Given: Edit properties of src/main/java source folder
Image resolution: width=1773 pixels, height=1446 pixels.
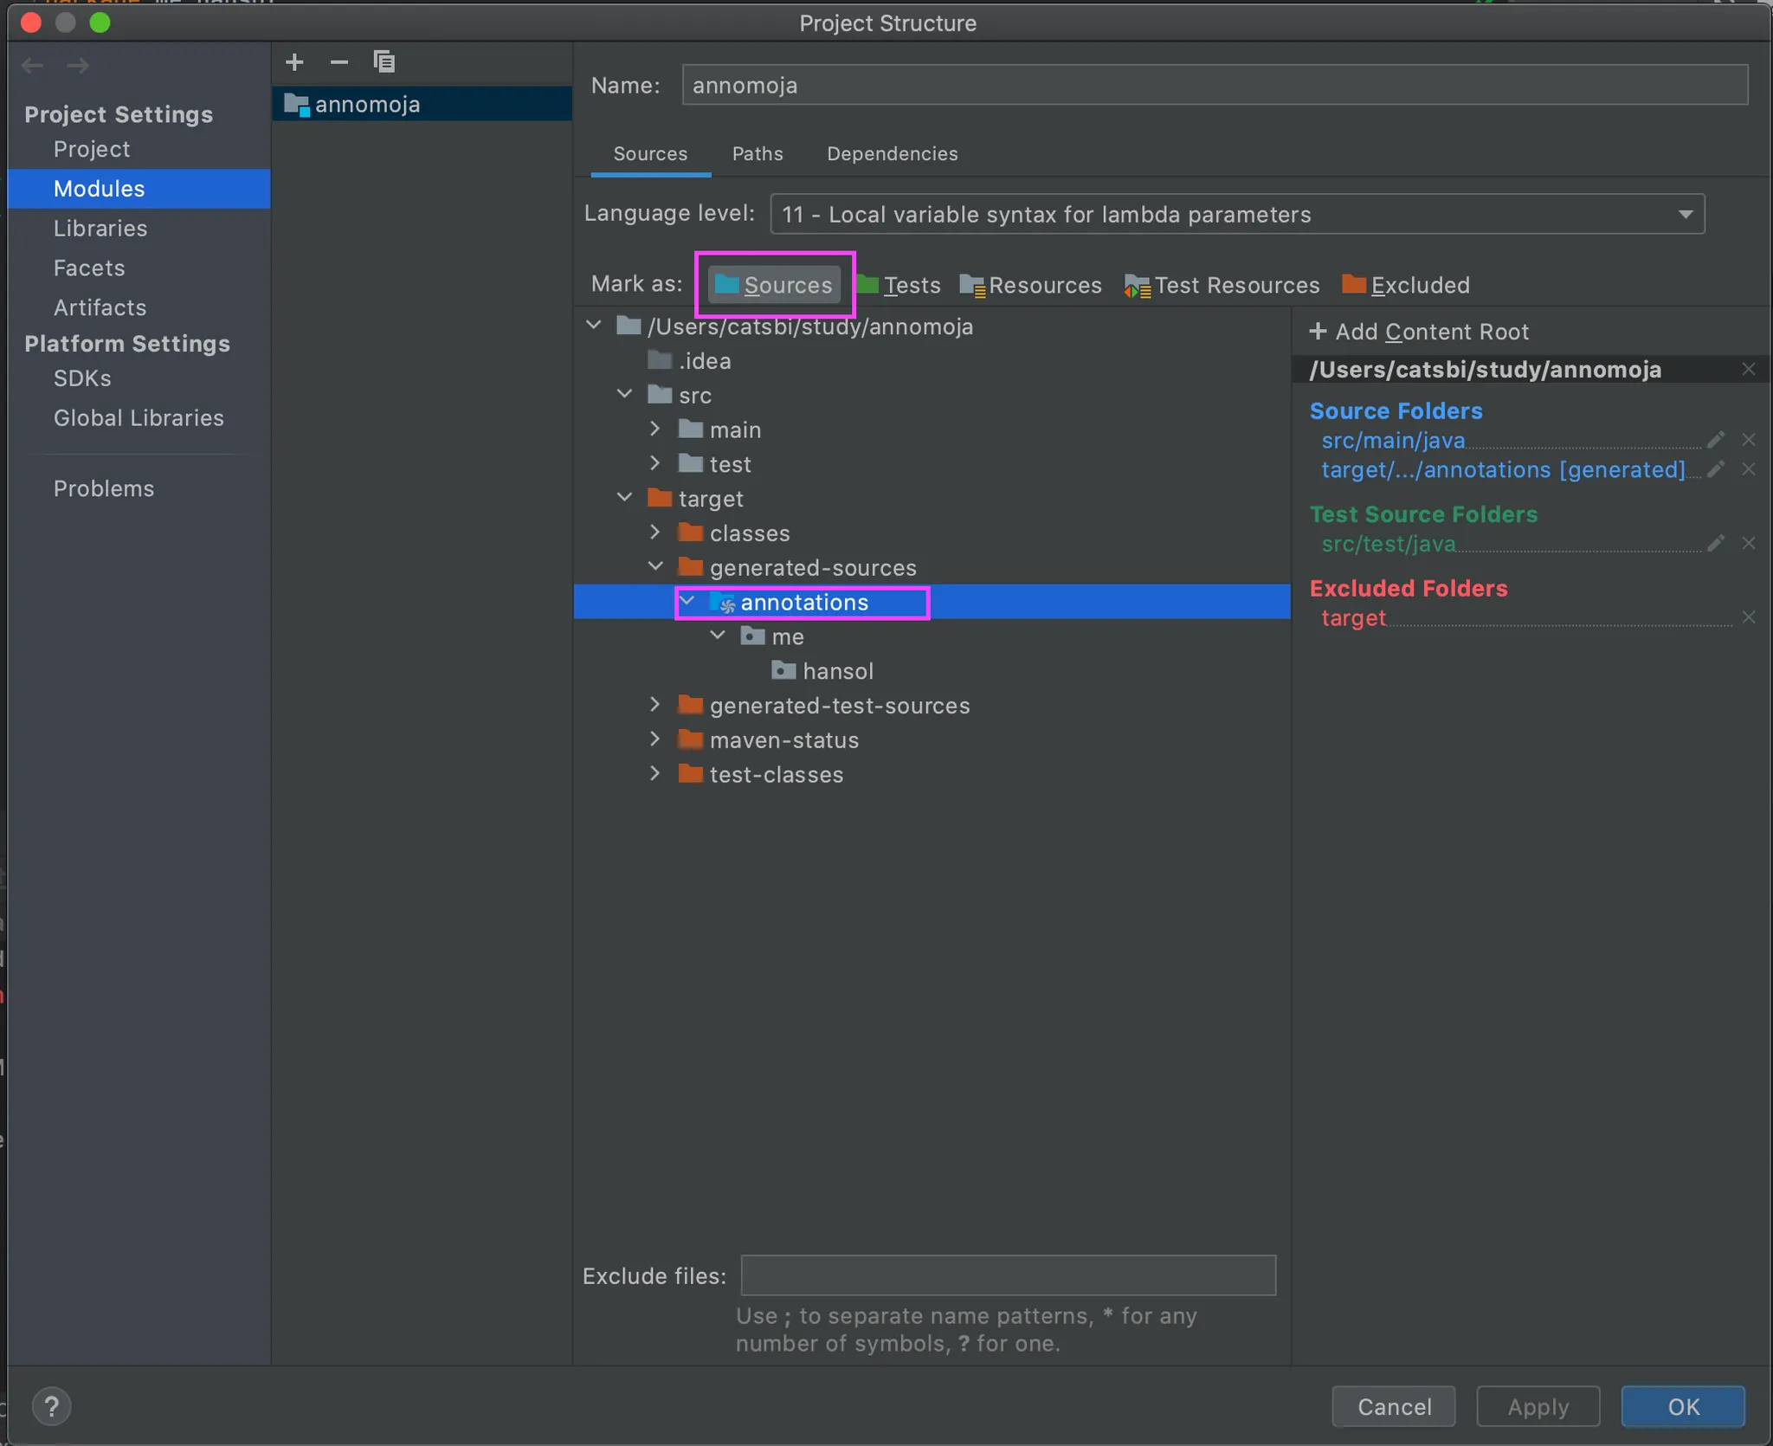Looking at the screenshot, I should coord(1715,440).
